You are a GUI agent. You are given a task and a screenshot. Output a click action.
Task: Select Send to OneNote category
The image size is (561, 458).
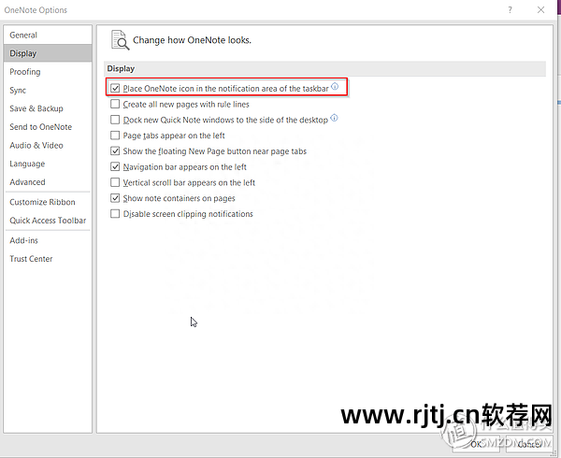coord(48,127)
